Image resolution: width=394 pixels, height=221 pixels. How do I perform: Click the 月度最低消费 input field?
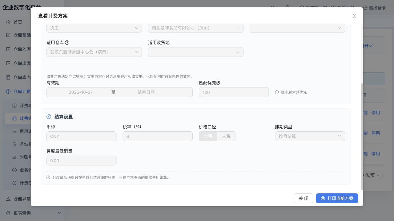(82, 161)
